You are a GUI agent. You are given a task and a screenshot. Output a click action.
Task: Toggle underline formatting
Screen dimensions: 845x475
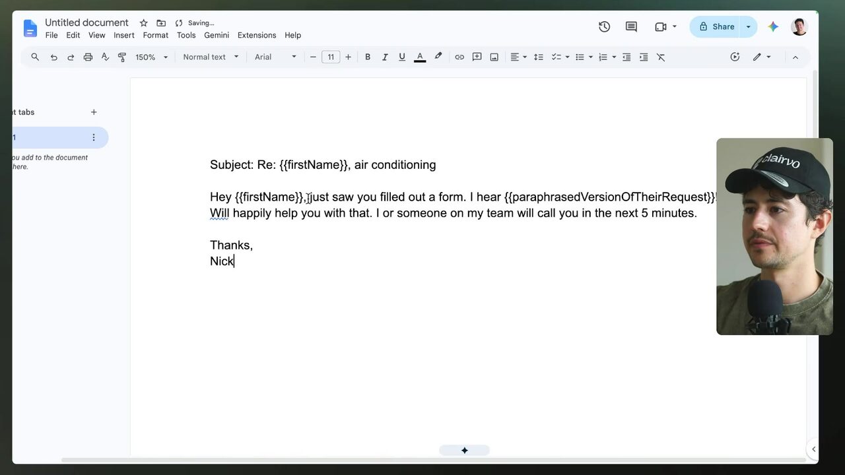click(x=402, y=57)
